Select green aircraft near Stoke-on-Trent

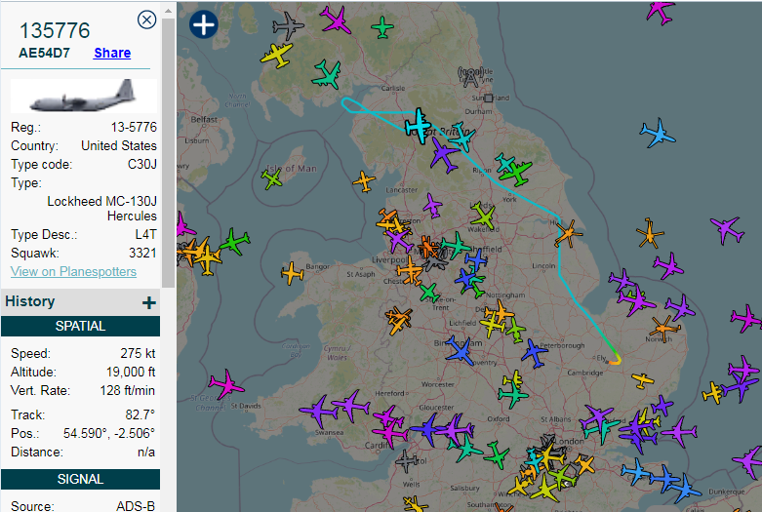[x=429, y=293]
